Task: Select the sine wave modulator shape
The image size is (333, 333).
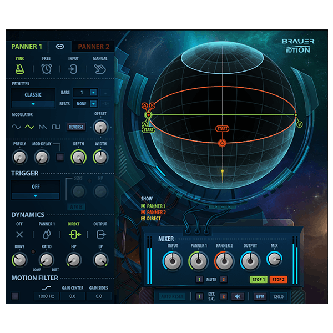Action: (x=17, y=127)
